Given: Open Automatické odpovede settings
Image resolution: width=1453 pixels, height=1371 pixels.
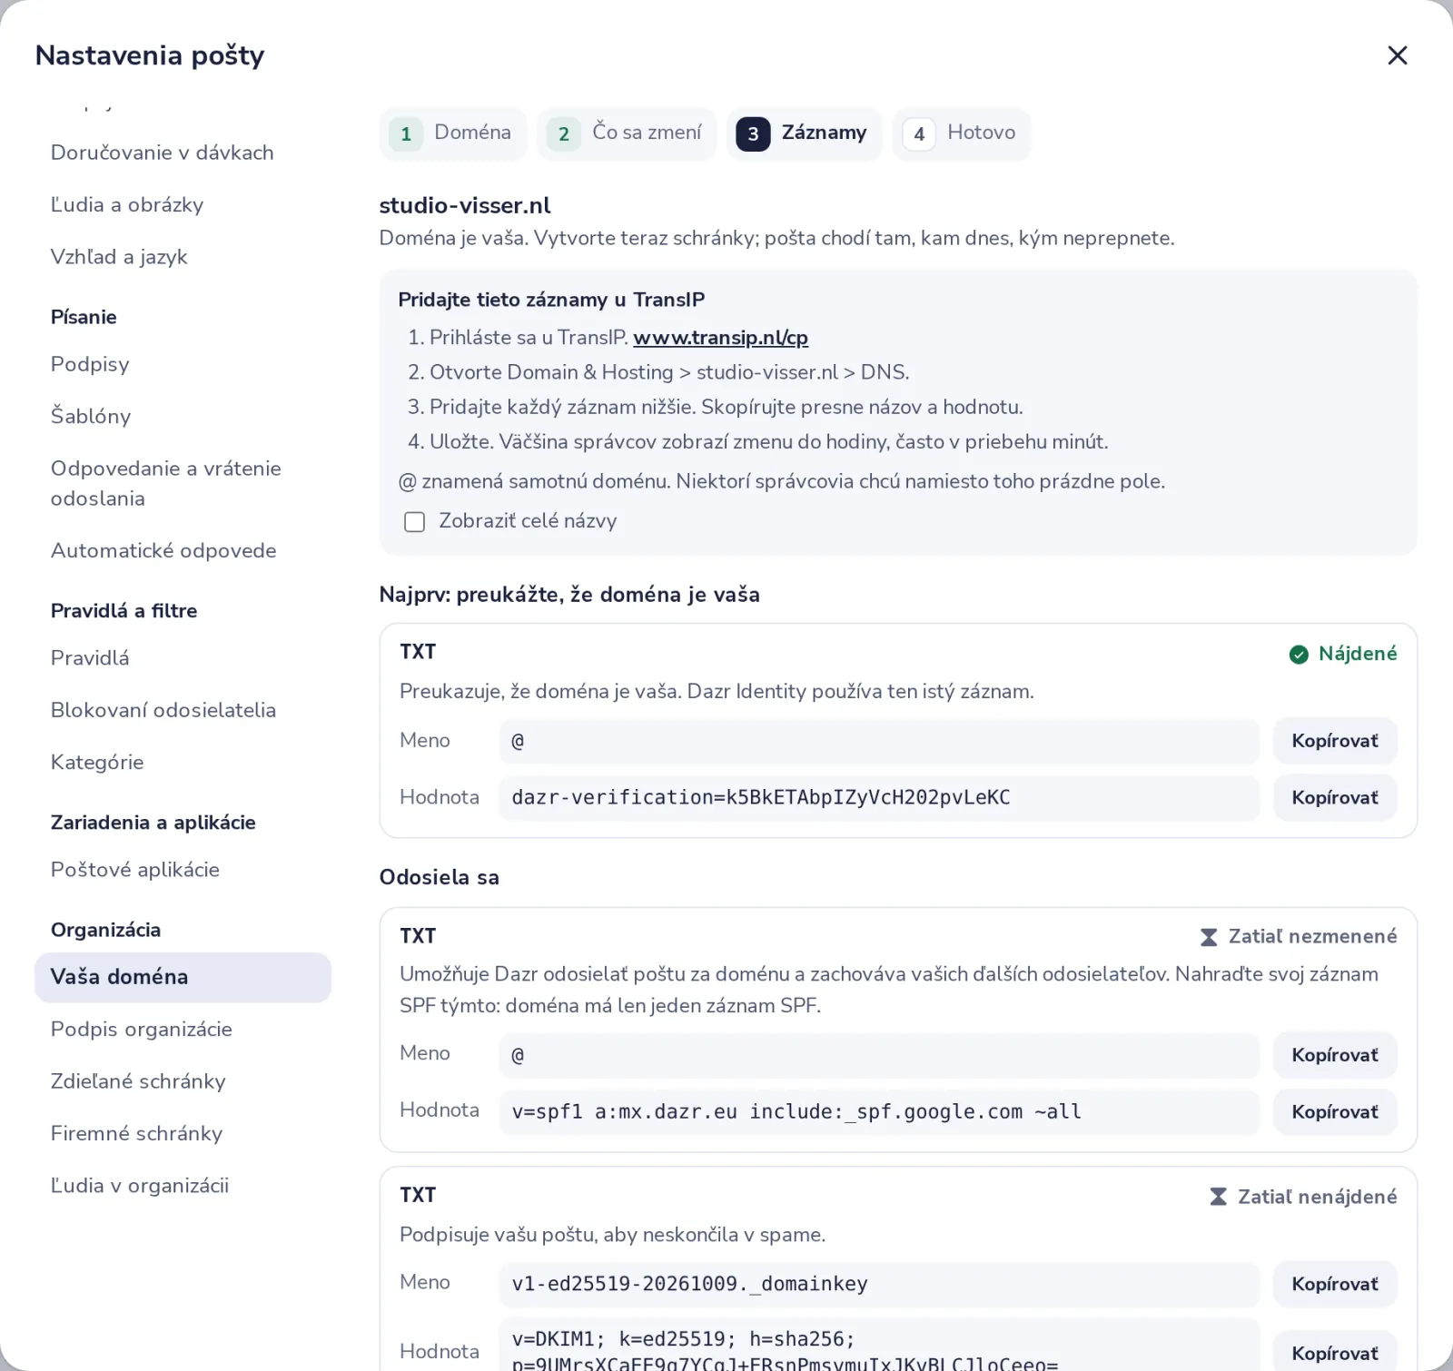Looking at the screenshot, I should pyautogui.click(x=163, y=551).
